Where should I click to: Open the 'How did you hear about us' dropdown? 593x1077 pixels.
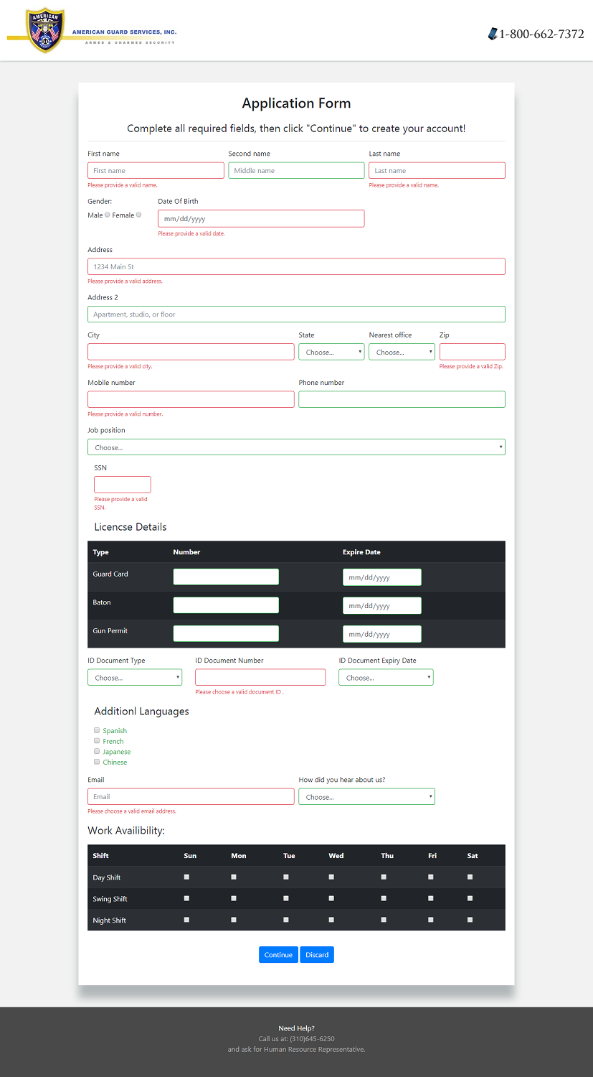[x=366, y=796]
